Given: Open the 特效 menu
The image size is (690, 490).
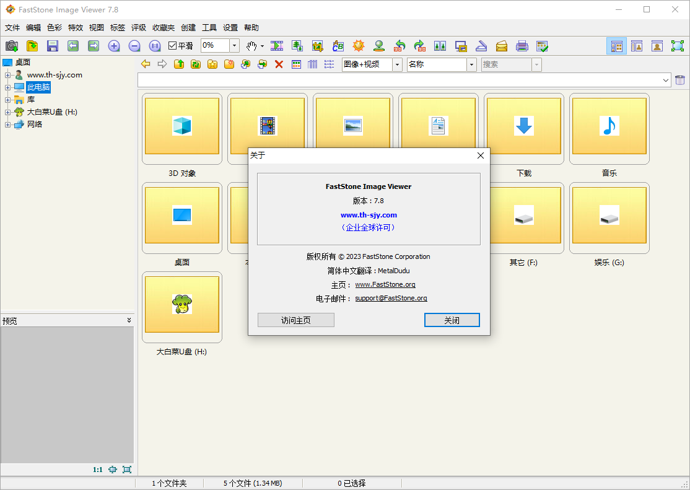Looking at the screenshot, I should [76, 28].
